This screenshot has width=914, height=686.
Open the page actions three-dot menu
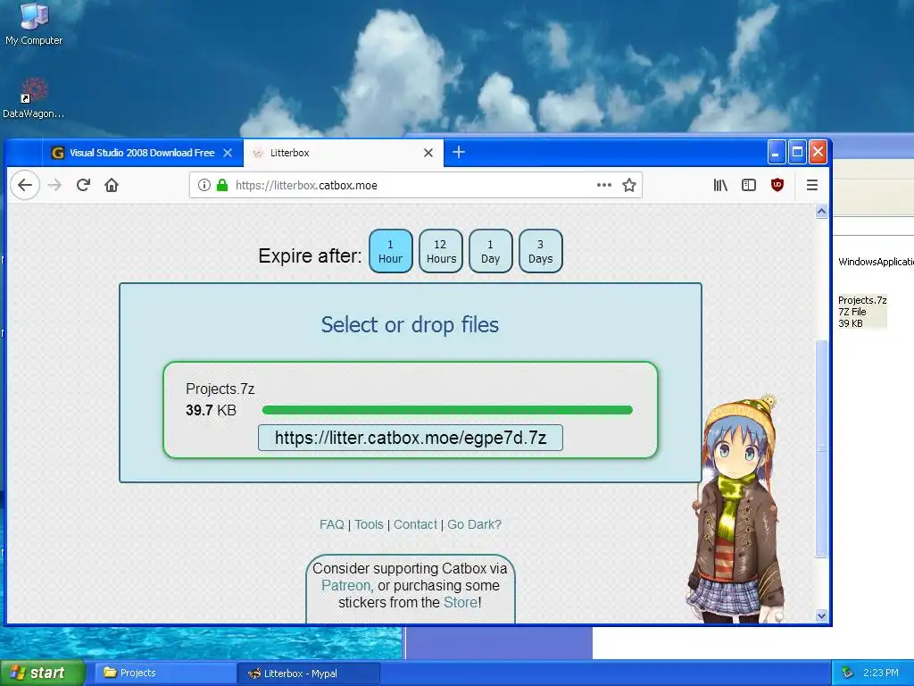click(604, 185)
